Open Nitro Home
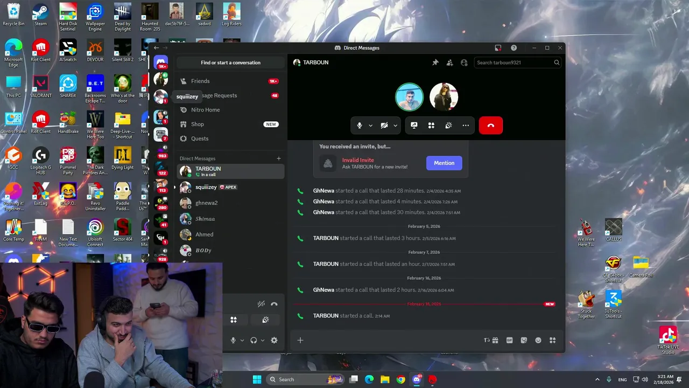 point(230,110)
